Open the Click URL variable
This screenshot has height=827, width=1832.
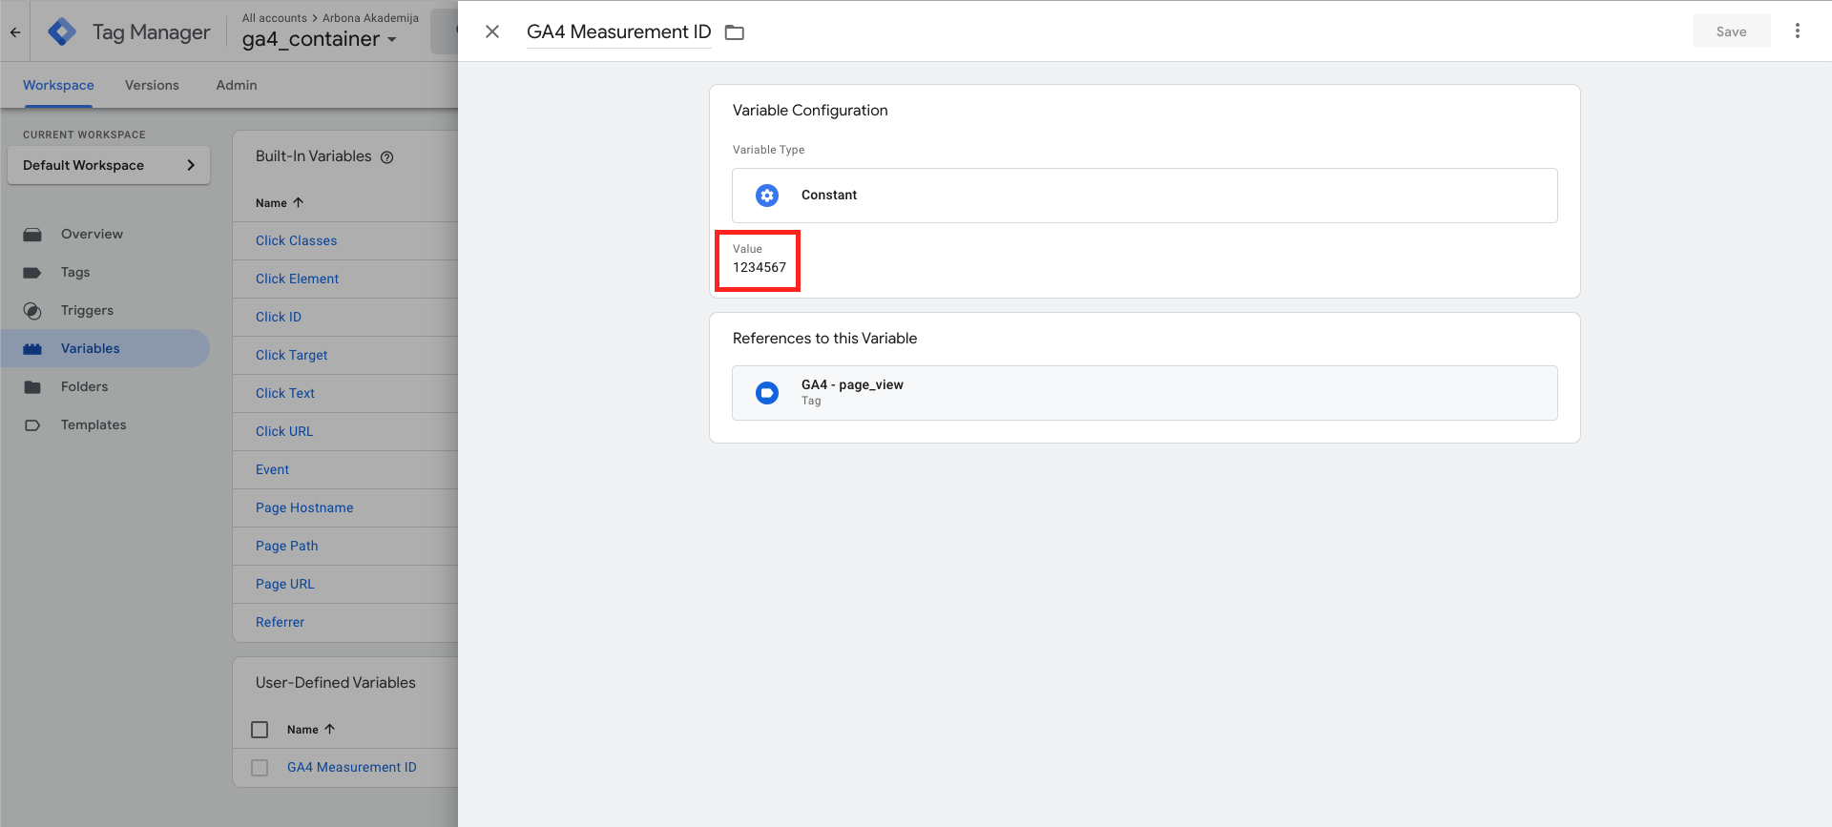(x=284, y=431)
